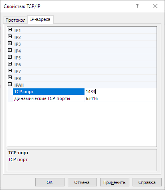The height and width of the screenshot is (190, 165).
Task: Click the Отмена button
Action: (82, 182)
